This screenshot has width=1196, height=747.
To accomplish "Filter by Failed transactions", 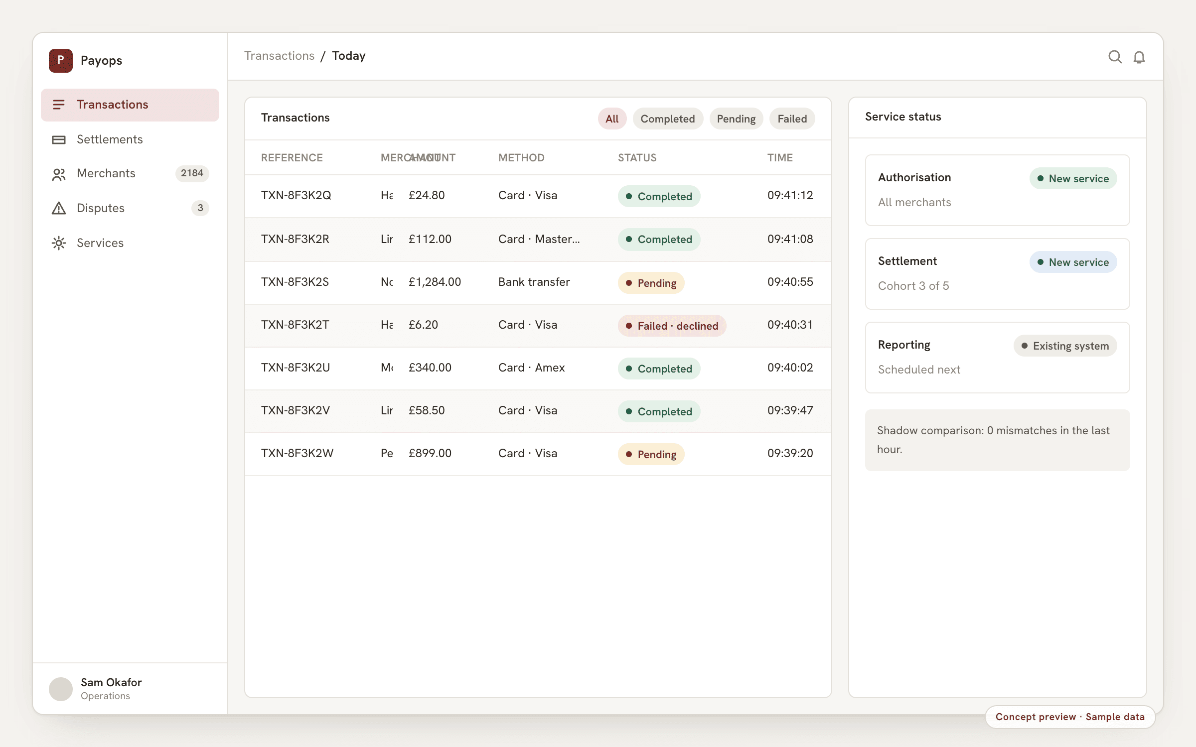I will point(792,119).
